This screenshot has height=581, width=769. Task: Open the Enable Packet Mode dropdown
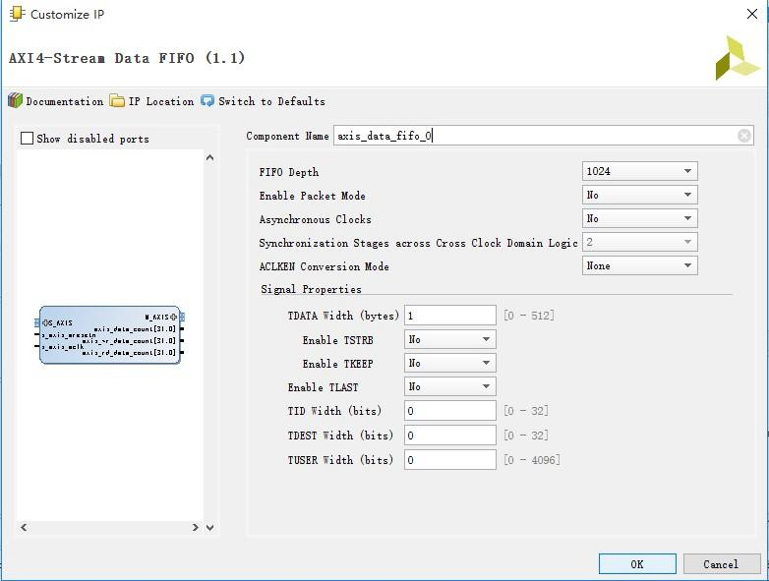click(639, 195)
